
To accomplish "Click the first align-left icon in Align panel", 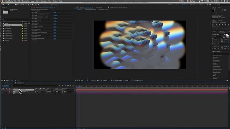I will pyautogui.click(x=213, y=25).
